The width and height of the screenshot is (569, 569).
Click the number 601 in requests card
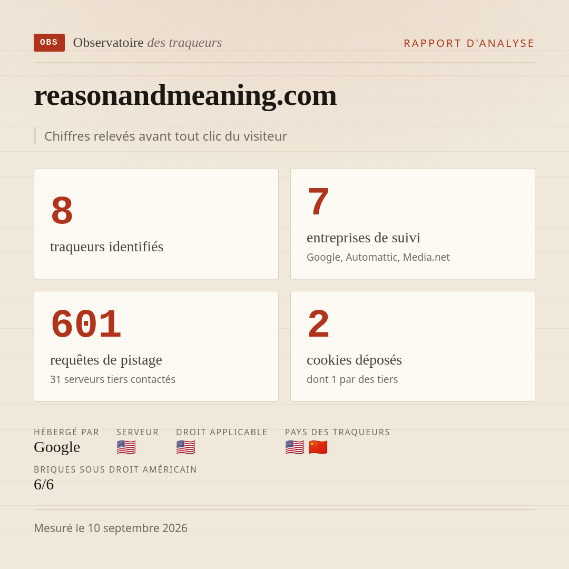(x=86, y=324)
